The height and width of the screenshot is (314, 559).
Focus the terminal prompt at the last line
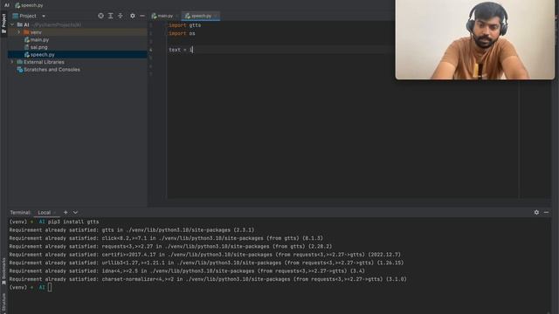tap(50, 287)
